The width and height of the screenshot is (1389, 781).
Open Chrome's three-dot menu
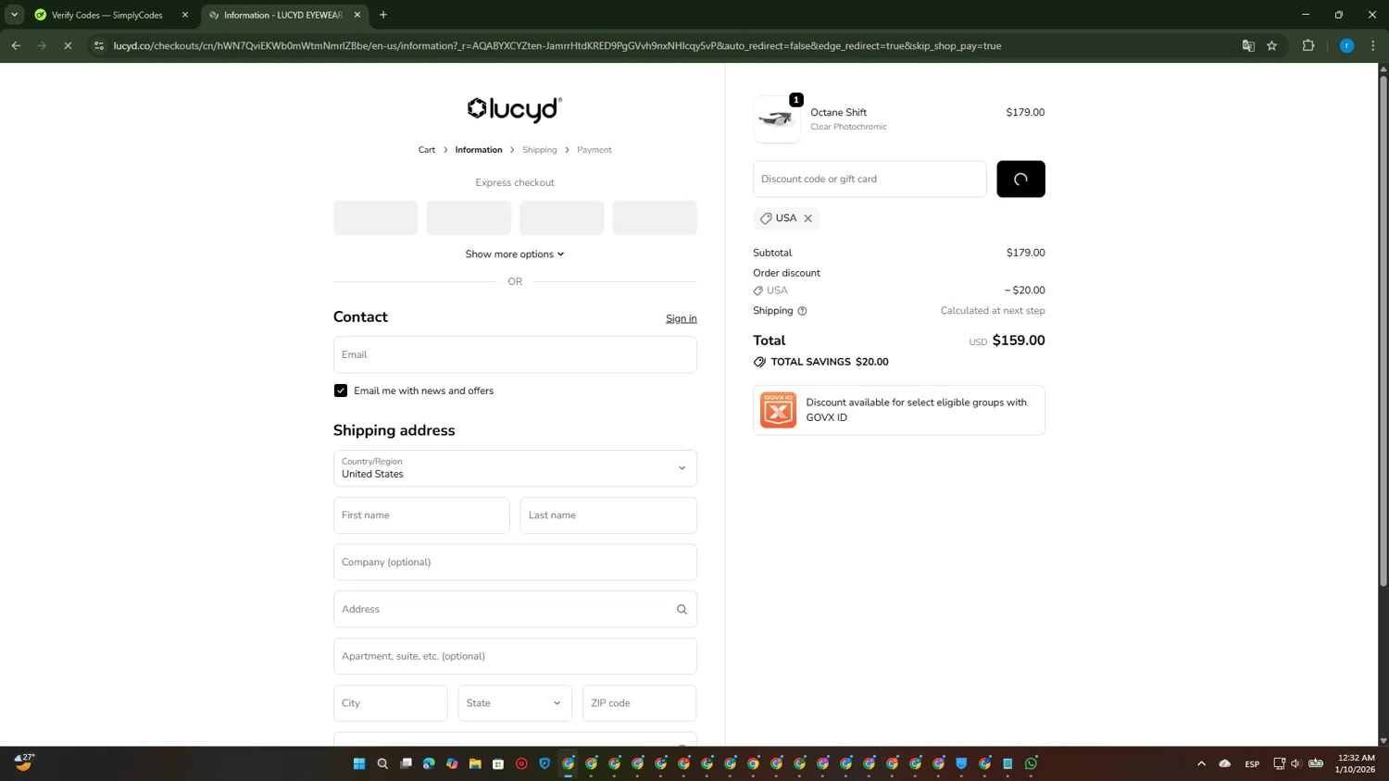click(1373, 45)
